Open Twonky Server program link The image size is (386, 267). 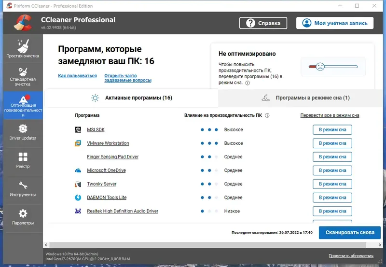102,184
